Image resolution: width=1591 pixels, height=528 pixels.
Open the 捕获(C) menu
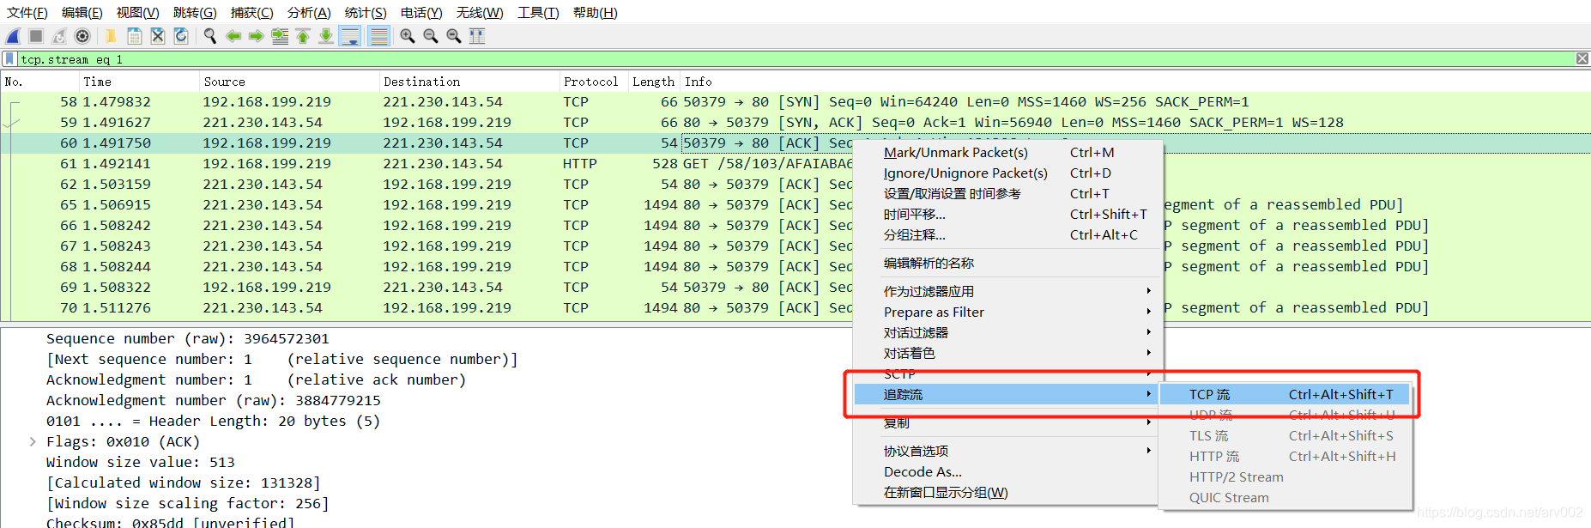[251, 12]
